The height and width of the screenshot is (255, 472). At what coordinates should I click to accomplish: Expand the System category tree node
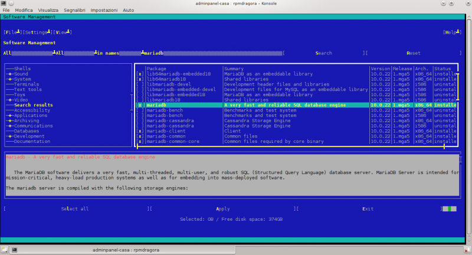click(10, 79)
